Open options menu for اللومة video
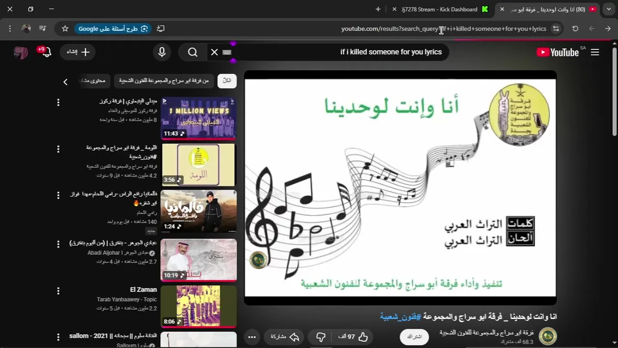This screenshot has width=618, height=348. click(58, 149)
